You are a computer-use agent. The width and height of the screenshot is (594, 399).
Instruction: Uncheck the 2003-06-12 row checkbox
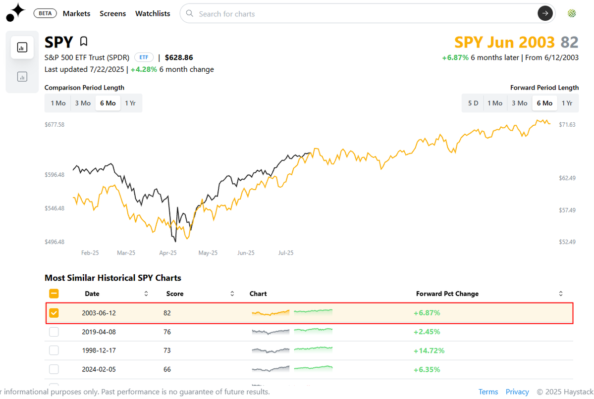point(54,313)
